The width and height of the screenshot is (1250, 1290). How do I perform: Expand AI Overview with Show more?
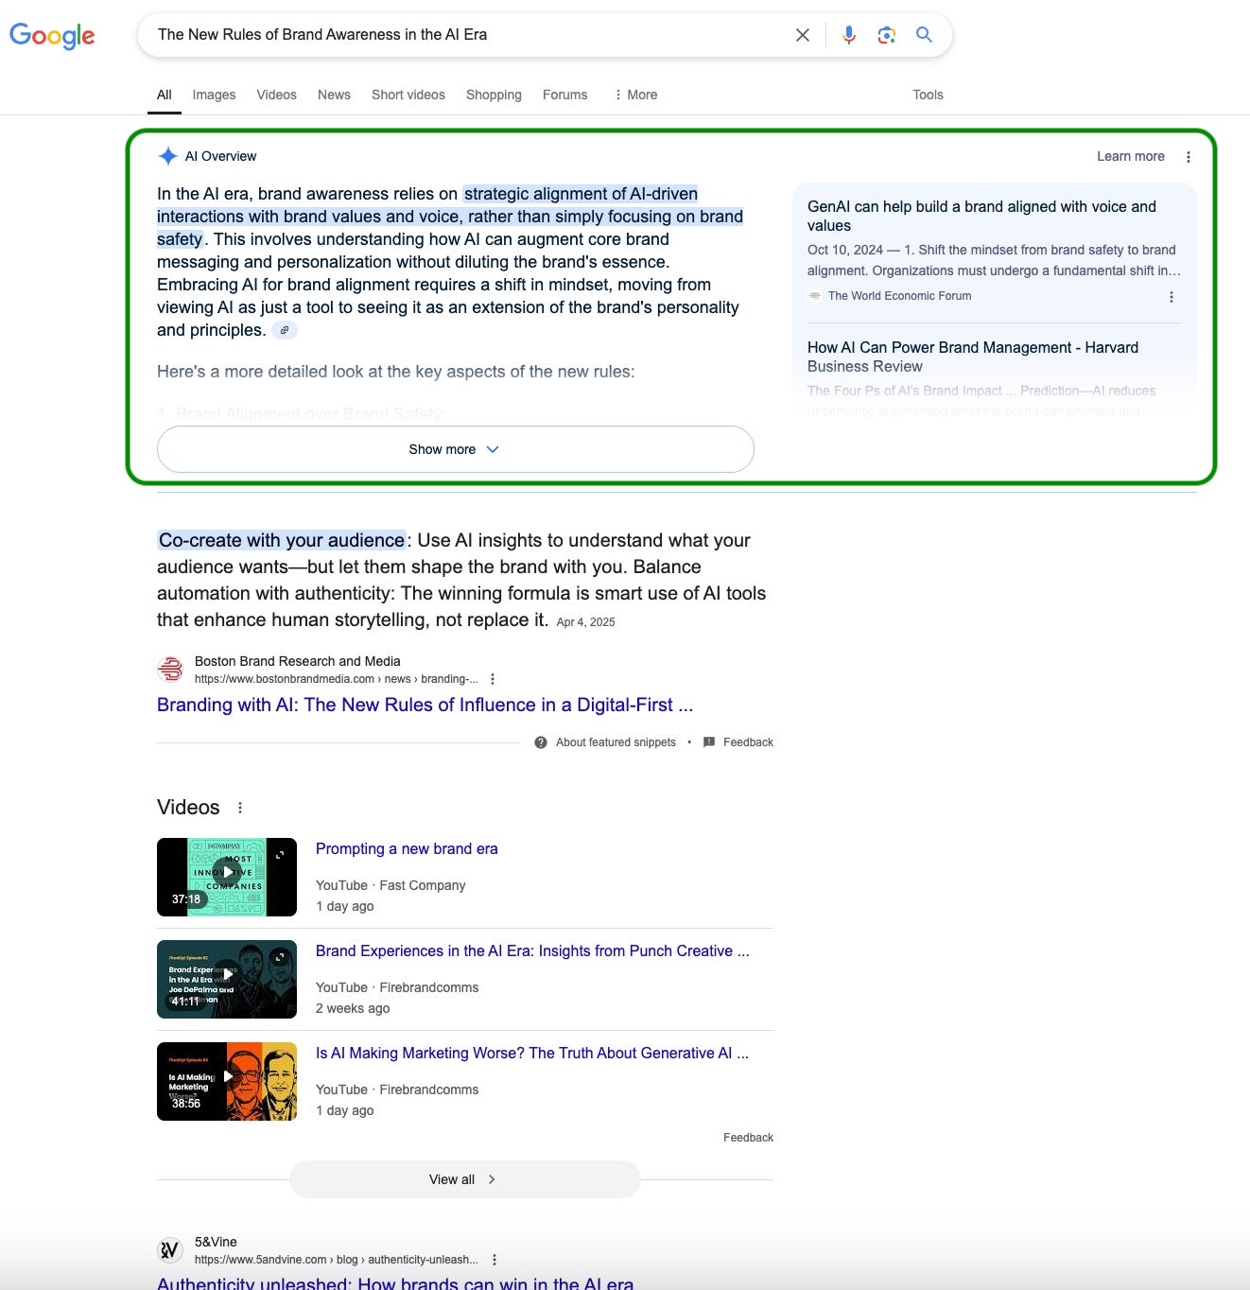pos(455,449)
